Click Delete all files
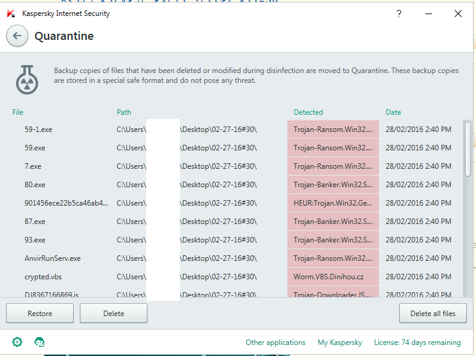The width and height of the screenshot is (476, 356). (432, 313)
